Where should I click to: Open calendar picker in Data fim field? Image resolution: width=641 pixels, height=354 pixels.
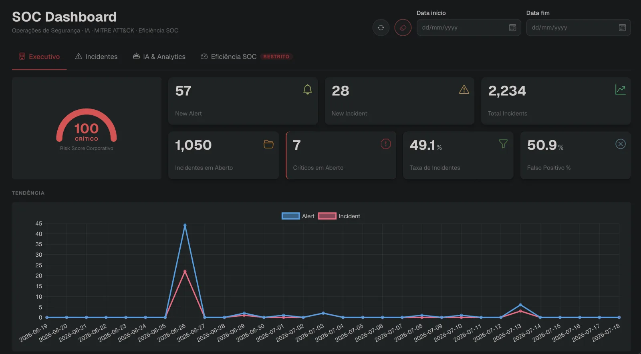[x=622, y=28]
